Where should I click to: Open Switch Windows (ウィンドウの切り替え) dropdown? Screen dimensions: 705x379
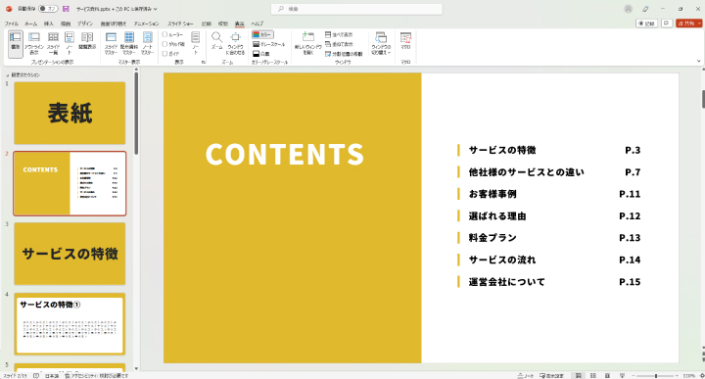(381, 44)
